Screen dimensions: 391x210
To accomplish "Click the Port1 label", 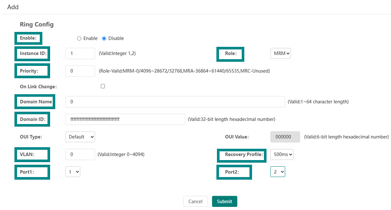I will point(27,172).
